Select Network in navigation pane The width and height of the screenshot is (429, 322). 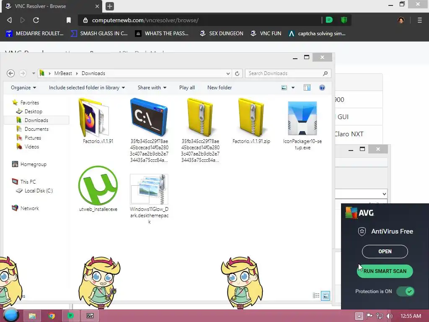click(x=29, y=208)
